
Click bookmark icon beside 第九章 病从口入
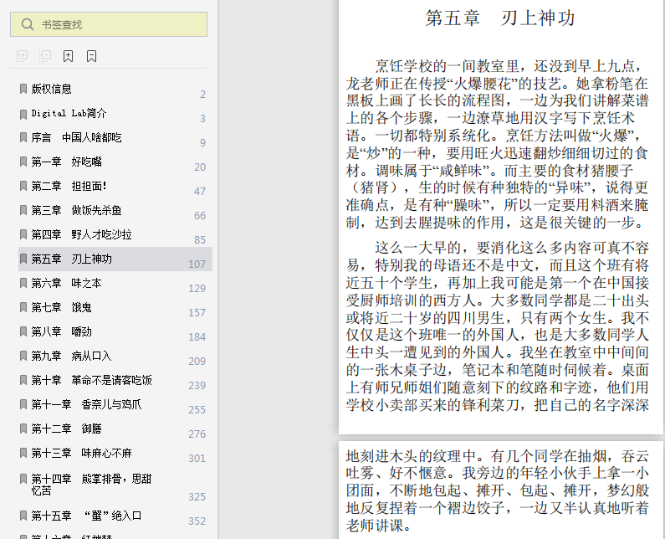click(23, 356)
